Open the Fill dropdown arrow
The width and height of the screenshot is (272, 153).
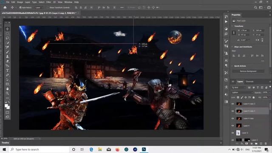pos(269,97)
